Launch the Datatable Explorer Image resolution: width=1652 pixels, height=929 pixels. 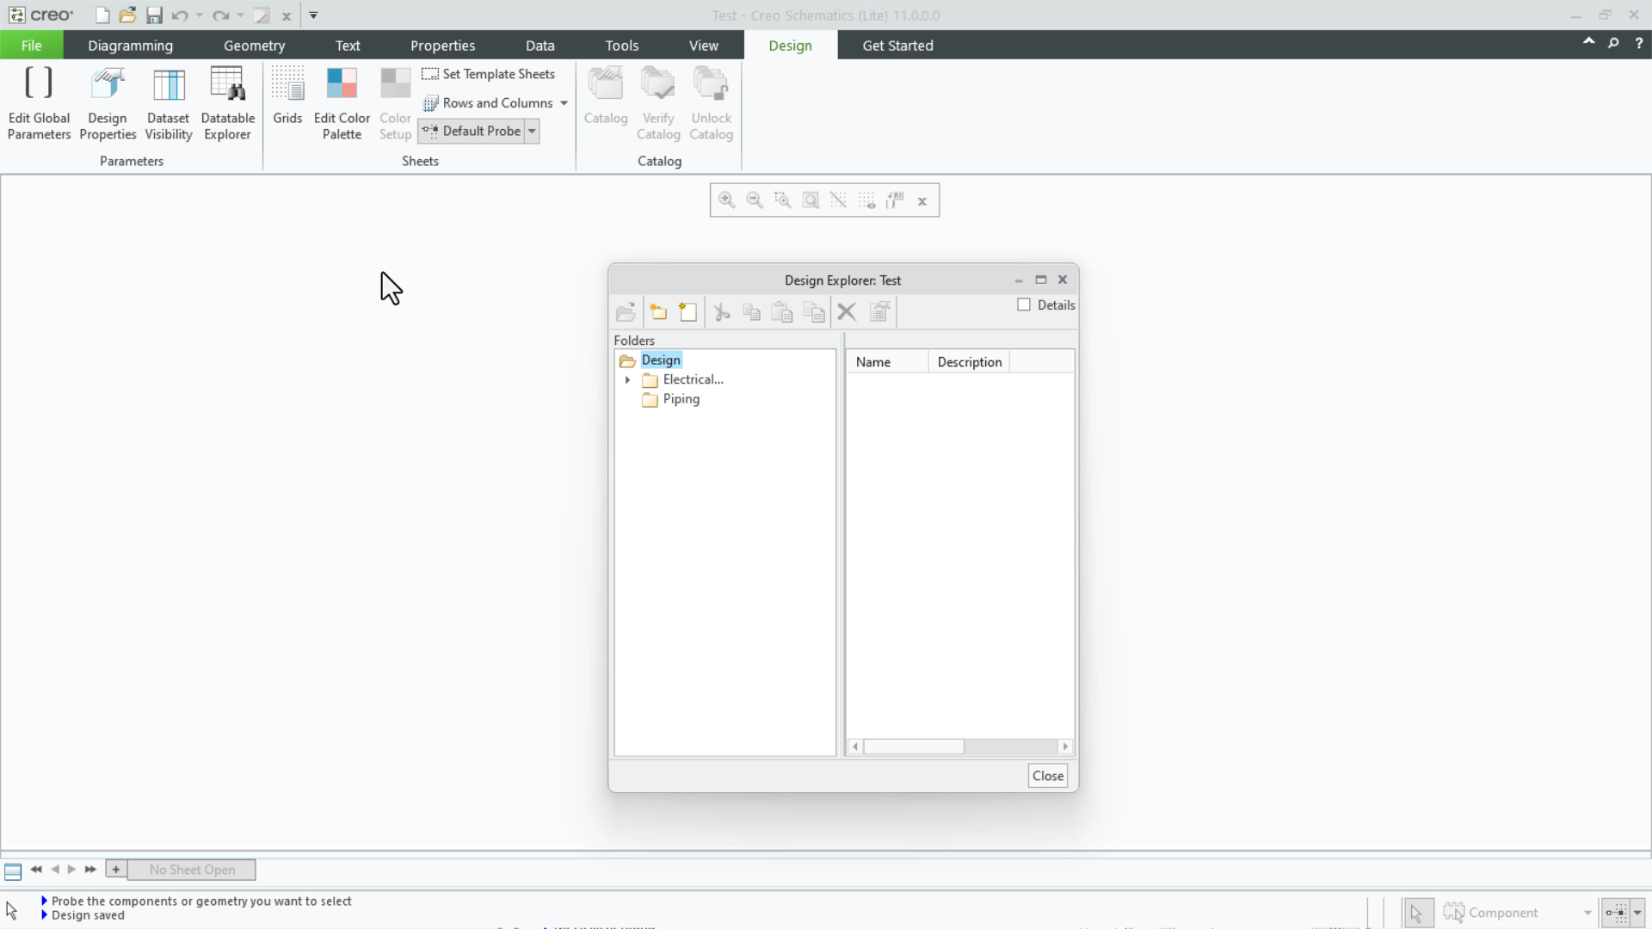coord(227,103)
